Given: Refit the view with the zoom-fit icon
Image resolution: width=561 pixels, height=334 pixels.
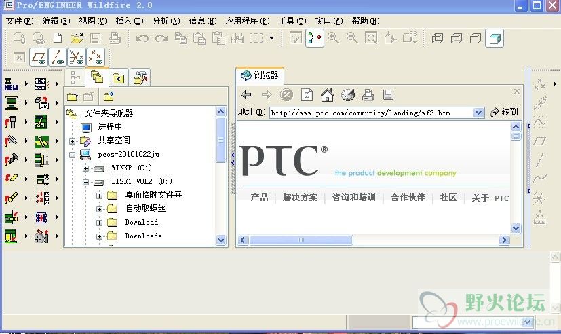Looking at the screenshot, I should point(371,38).
